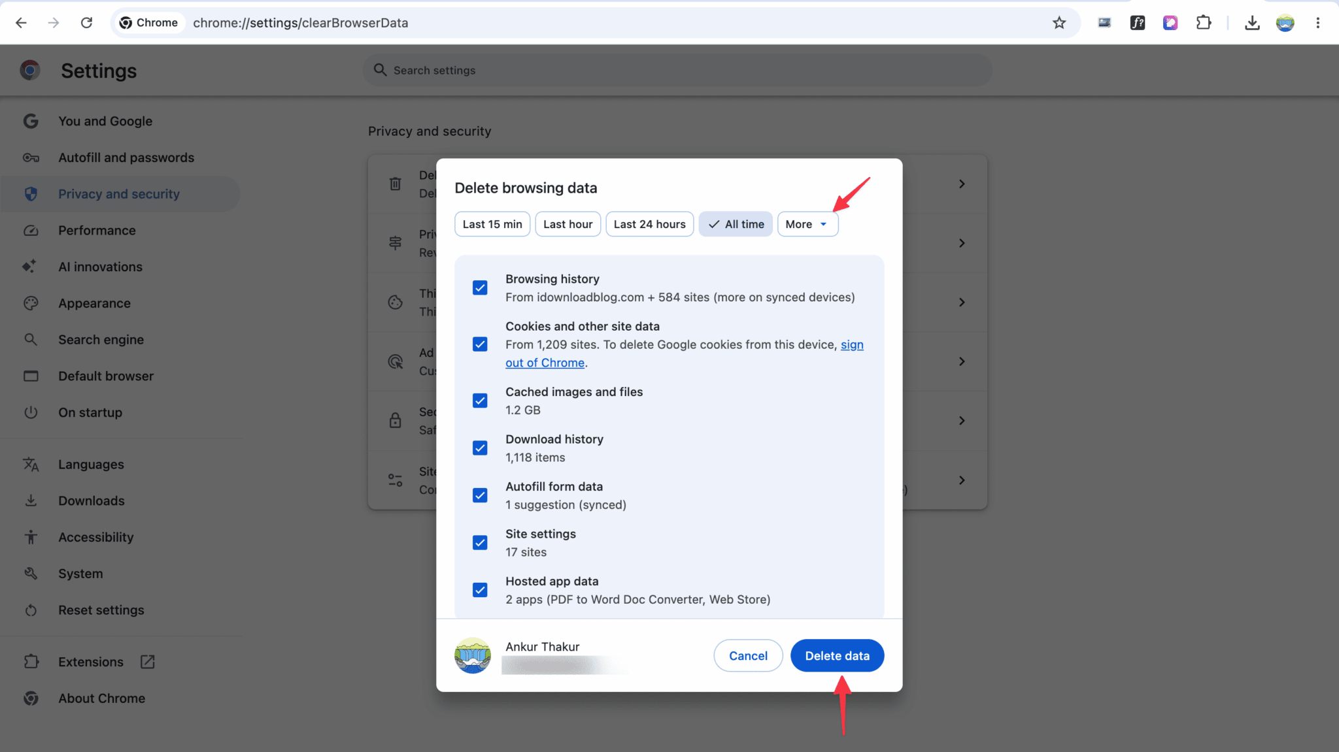Click Ankur Thakur profile picture in dialog
This screenshot has height=752, width=1339.
[473, 655]
